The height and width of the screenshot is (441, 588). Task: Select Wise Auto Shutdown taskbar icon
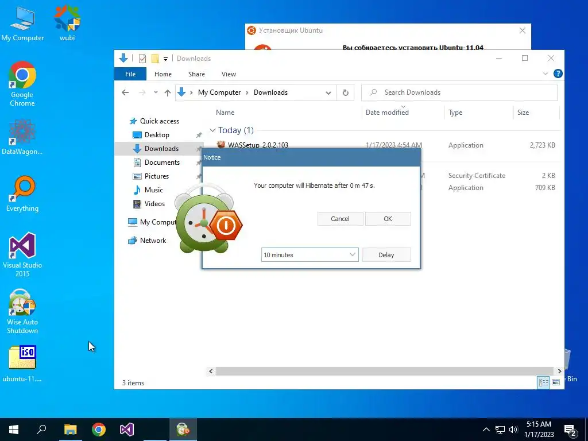click(x=183, y=430)
